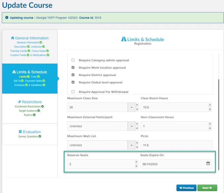Image resolution: width=224 pixels, height=193 pixels.
Task: Click the clock icon before Updating course
Action: click(7, 17)
